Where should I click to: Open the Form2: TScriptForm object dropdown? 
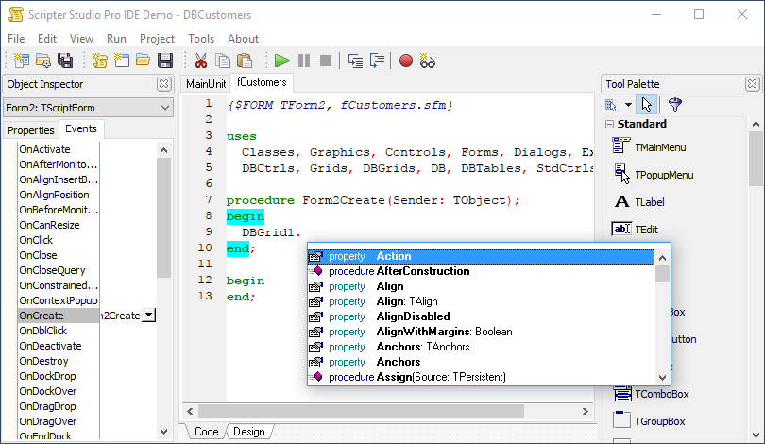[x=165, y=108]
